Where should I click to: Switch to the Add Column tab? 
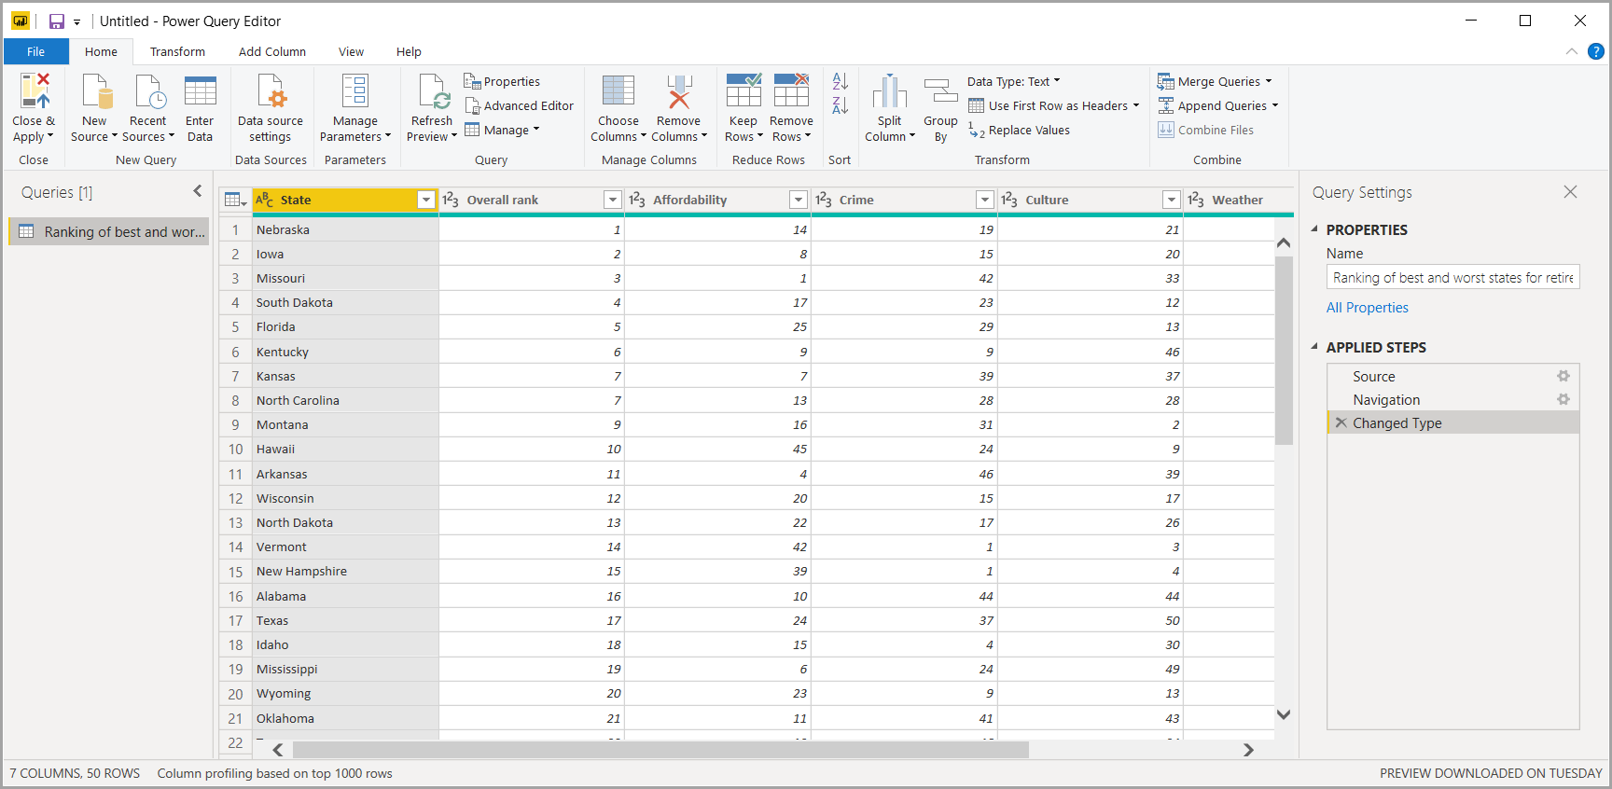click(x=272, y=52)
